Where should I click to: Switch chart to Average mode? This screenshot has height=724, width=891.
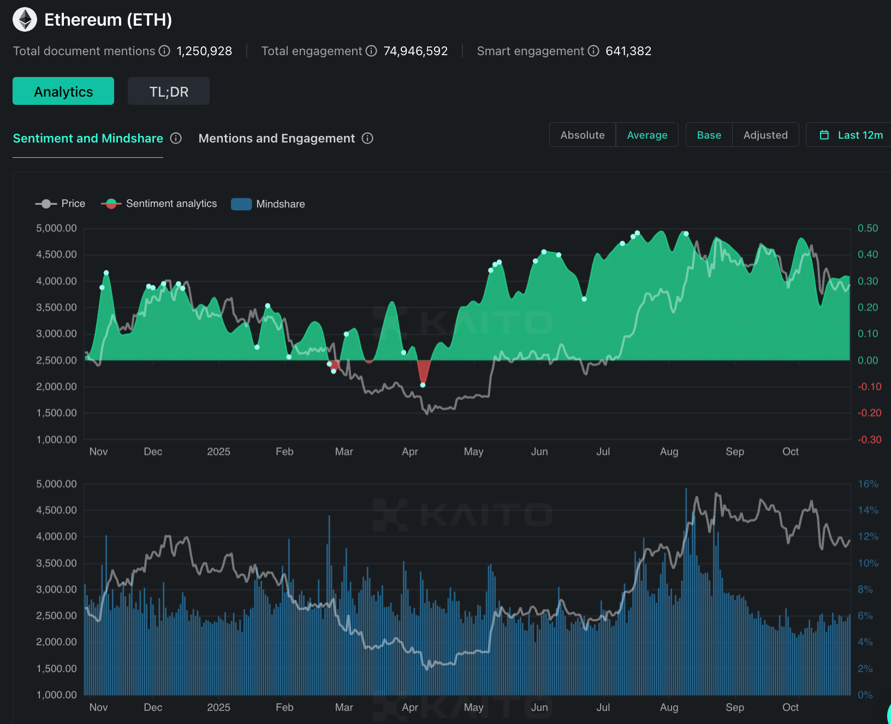click(647, 135)
